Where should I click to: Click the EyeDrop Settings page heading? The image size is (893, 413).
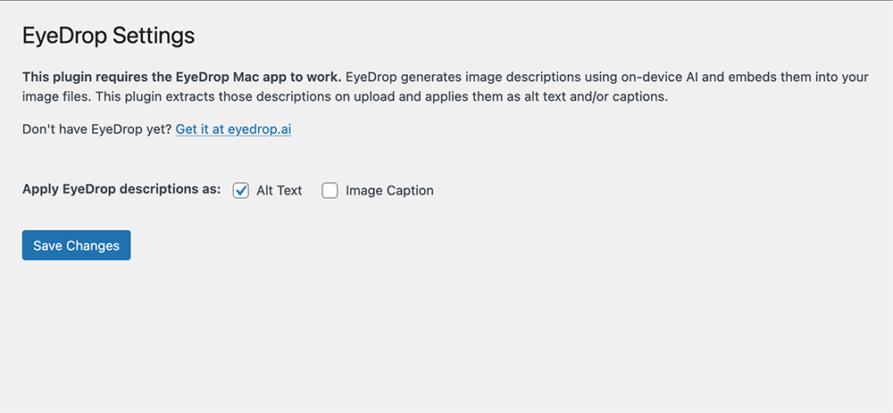(x=108, y=37)
